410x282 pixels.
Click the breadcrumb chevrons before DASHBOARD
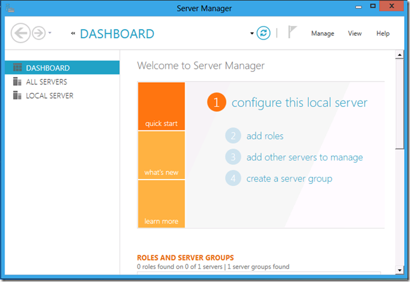pos(73,33)
